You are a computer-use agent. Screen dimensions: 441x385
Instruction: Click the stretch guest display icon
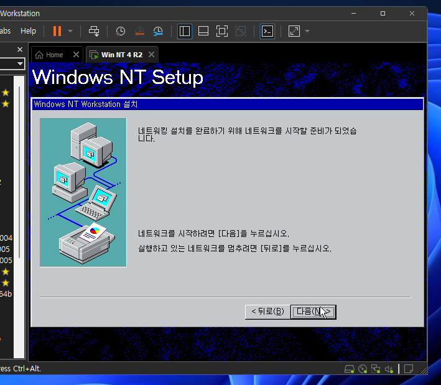tap(294, 31)
